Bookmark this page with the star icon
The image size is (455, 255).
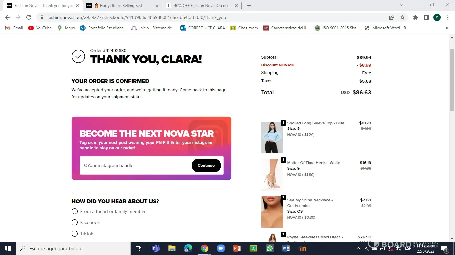click(402, 17)
